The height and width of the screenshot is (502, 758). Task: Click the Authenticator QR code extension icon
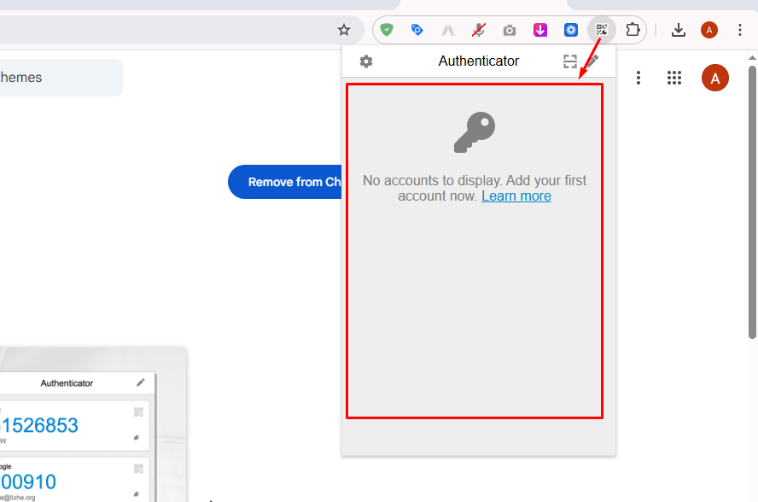pos(602,30)
